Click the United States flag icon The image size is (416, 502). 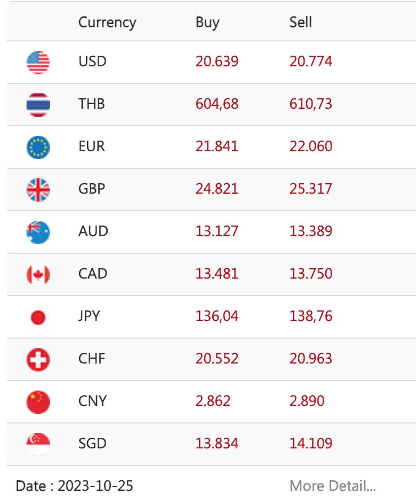38,62
